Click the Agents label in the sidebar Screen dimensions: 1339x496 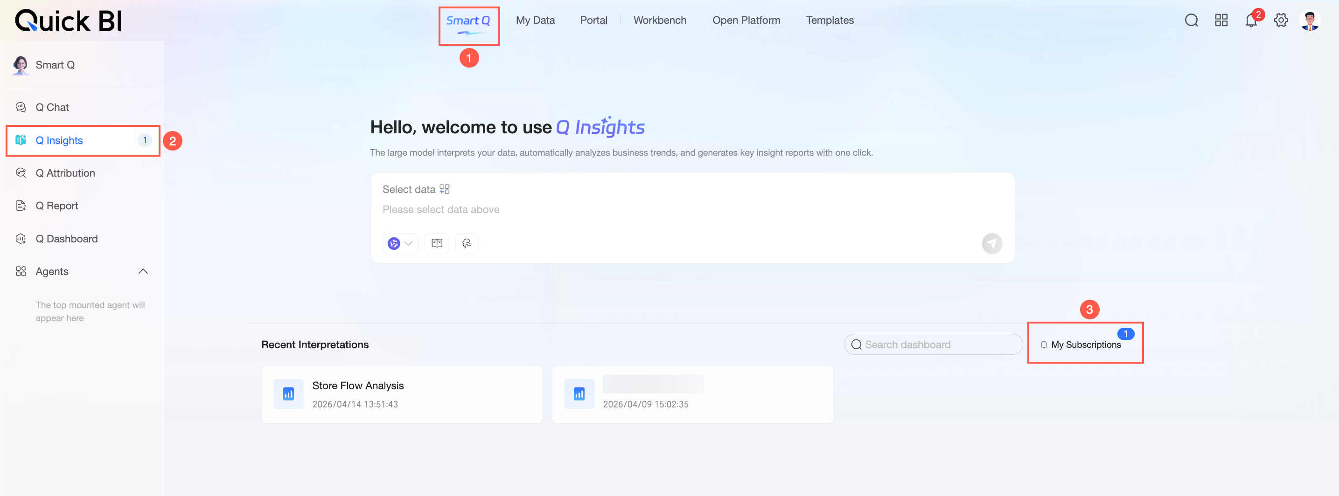[x=52, y=271]
